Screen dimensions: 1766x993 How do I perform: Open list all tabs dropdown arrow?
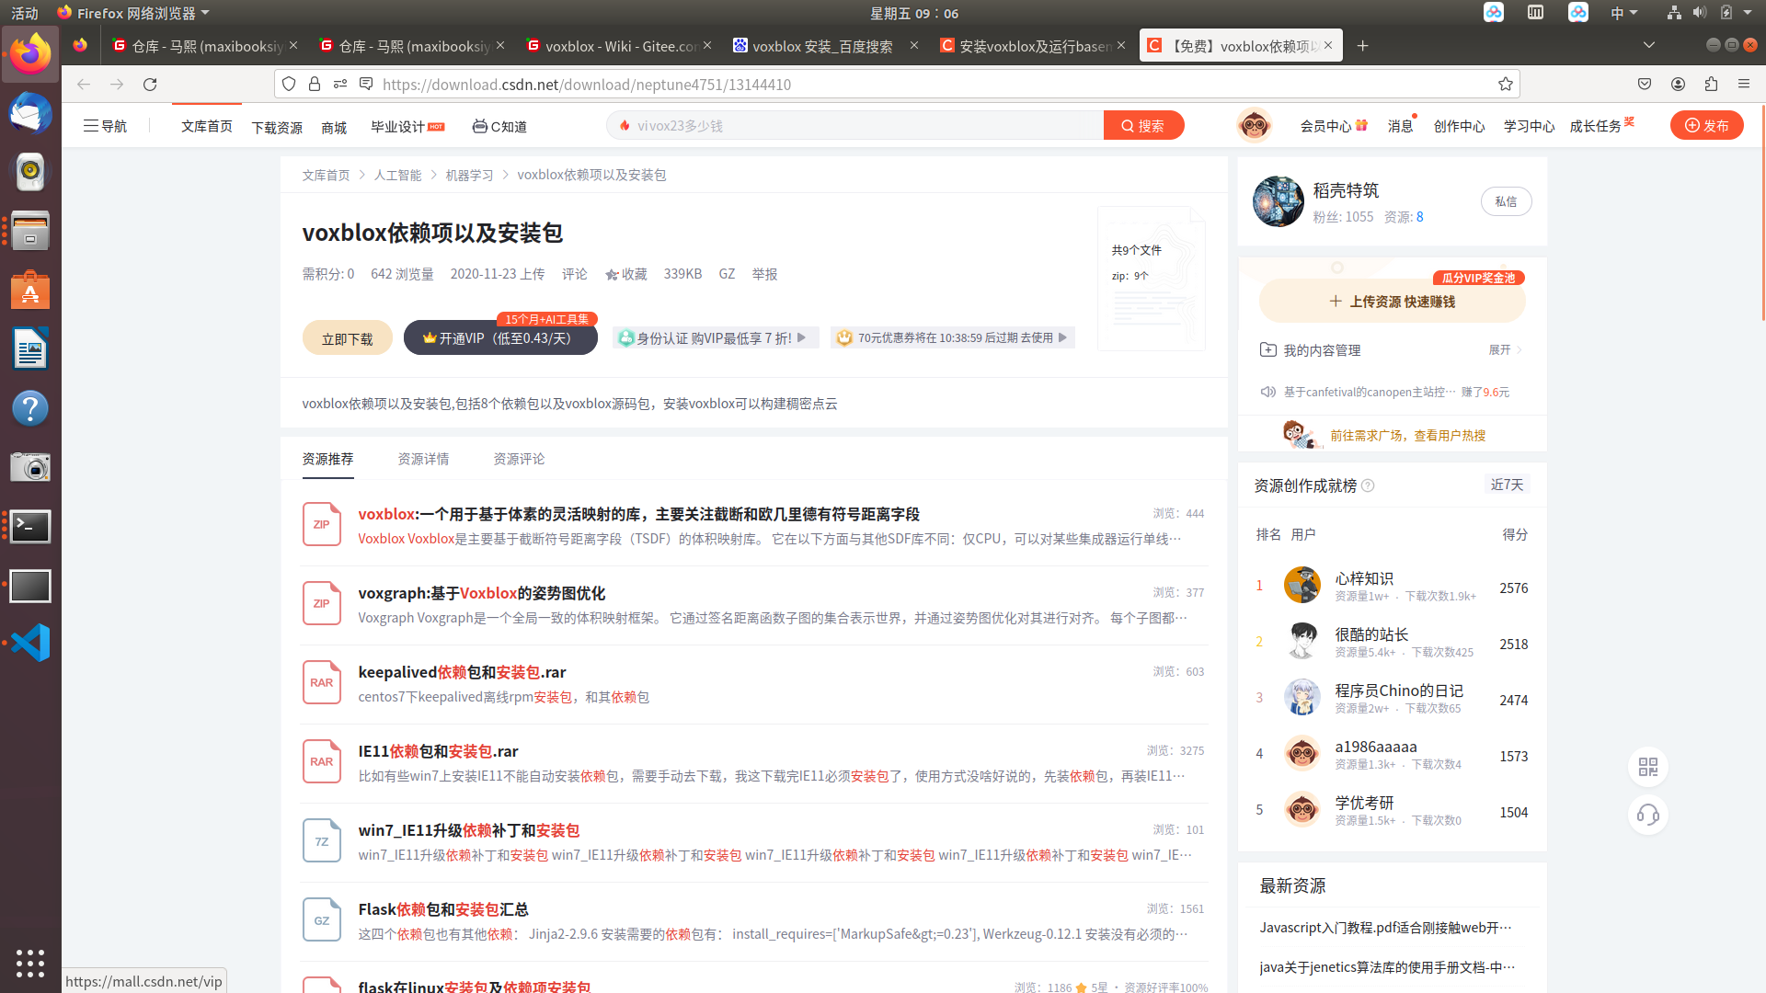tap(1649, 45)
